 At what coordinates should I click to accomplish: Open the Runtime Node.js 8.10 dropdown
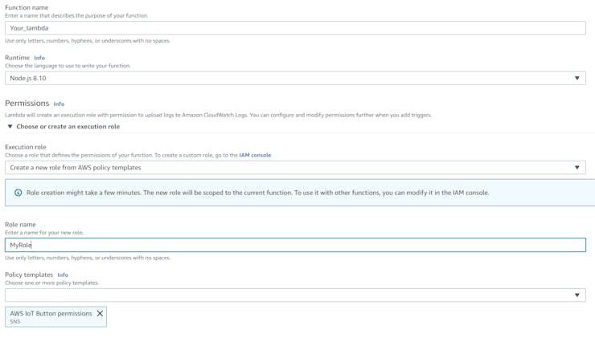click(x=289, y=79)
